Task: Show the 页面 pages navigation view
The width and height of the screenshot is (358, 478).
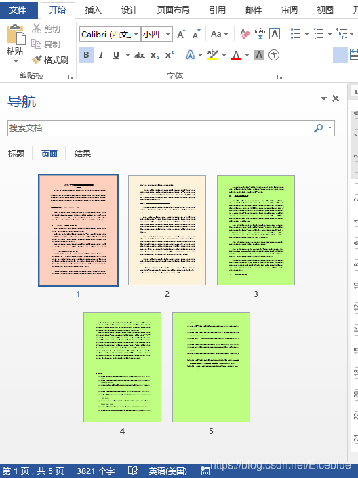Action: pos(49,153)
